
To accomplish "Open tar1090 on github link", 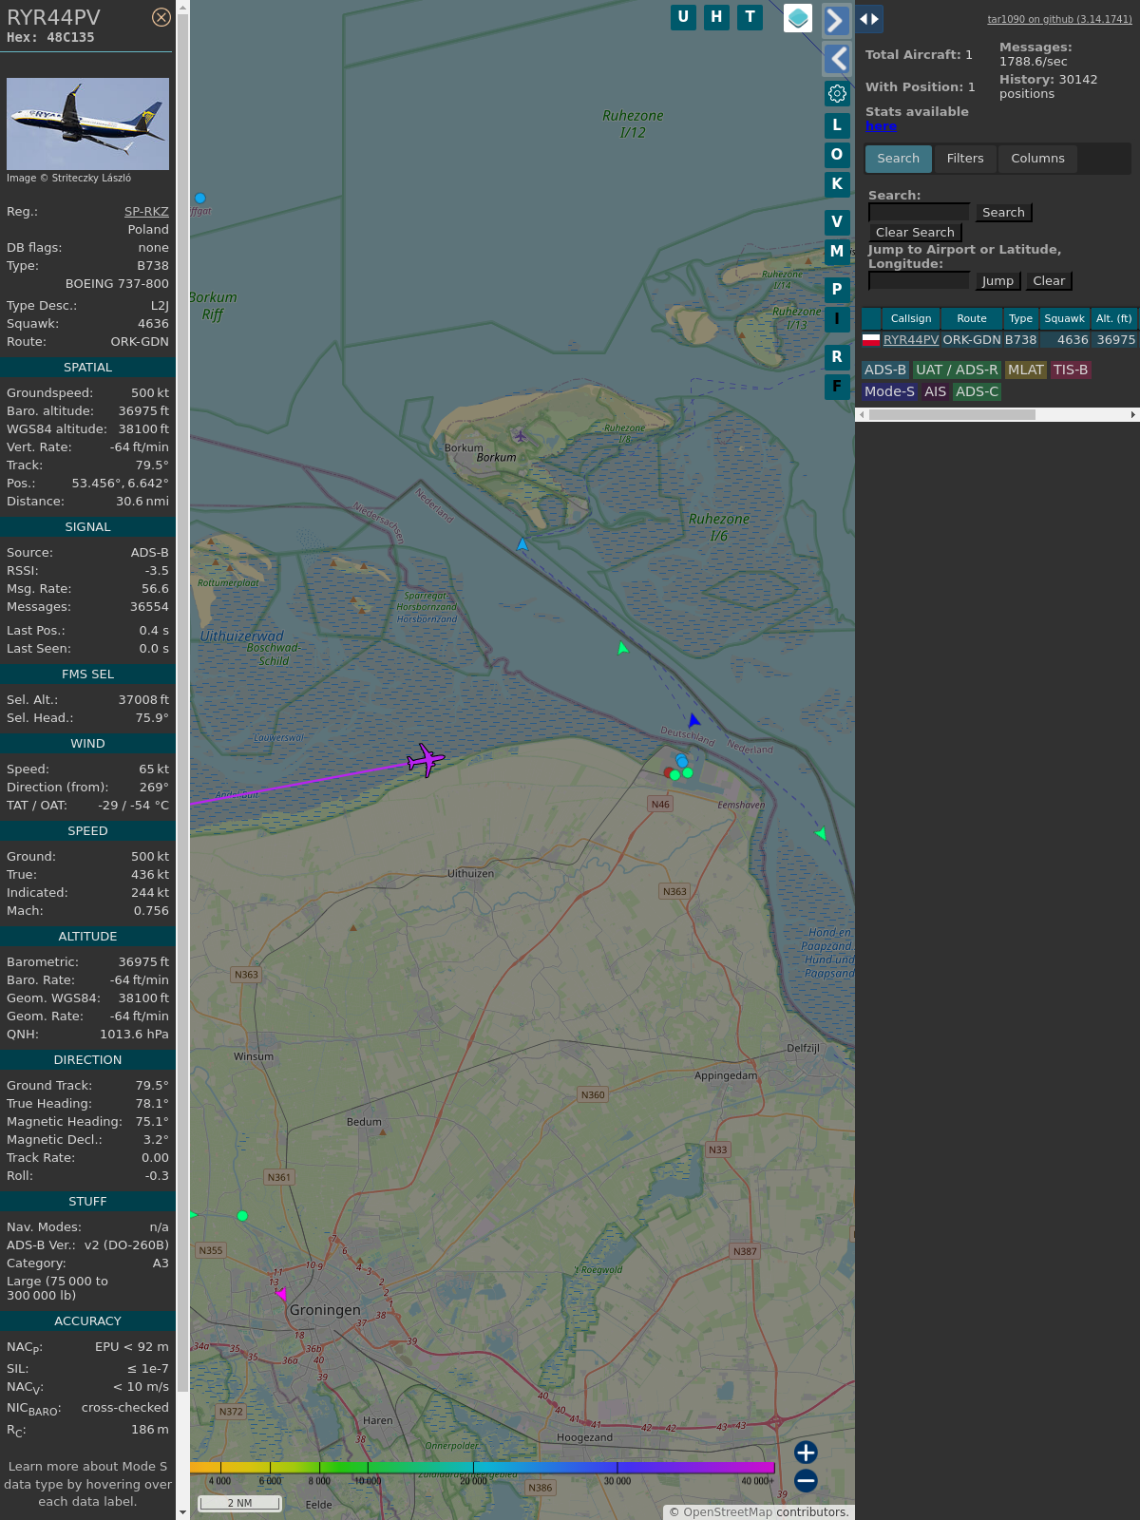I will click(x=1059, y=19).
